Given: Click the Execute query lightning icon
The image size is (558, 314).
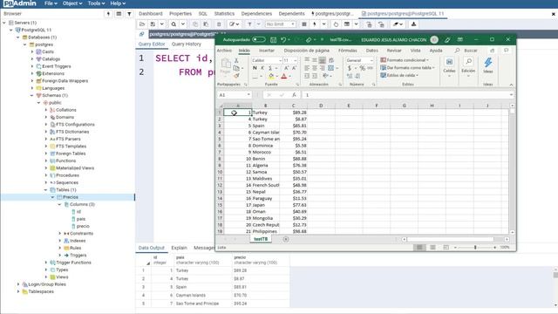Looking at the screenshot, I should pos(315,24).
